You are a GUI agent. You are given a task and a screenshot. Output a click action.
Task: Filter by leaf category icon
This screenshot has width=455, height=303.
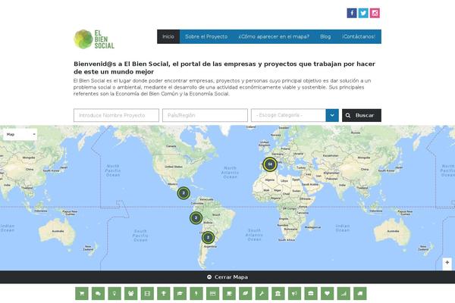click(x=246, y=293)
